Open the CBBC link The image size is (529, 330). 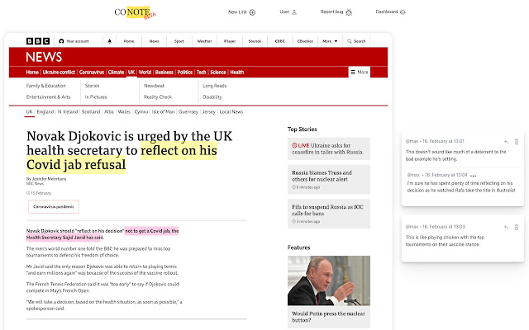(x=280, y=41)
